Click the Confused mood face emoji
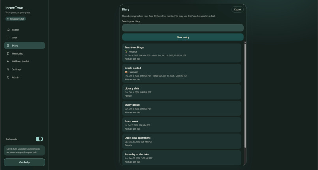The image size is (318, 170). [126, 72]
